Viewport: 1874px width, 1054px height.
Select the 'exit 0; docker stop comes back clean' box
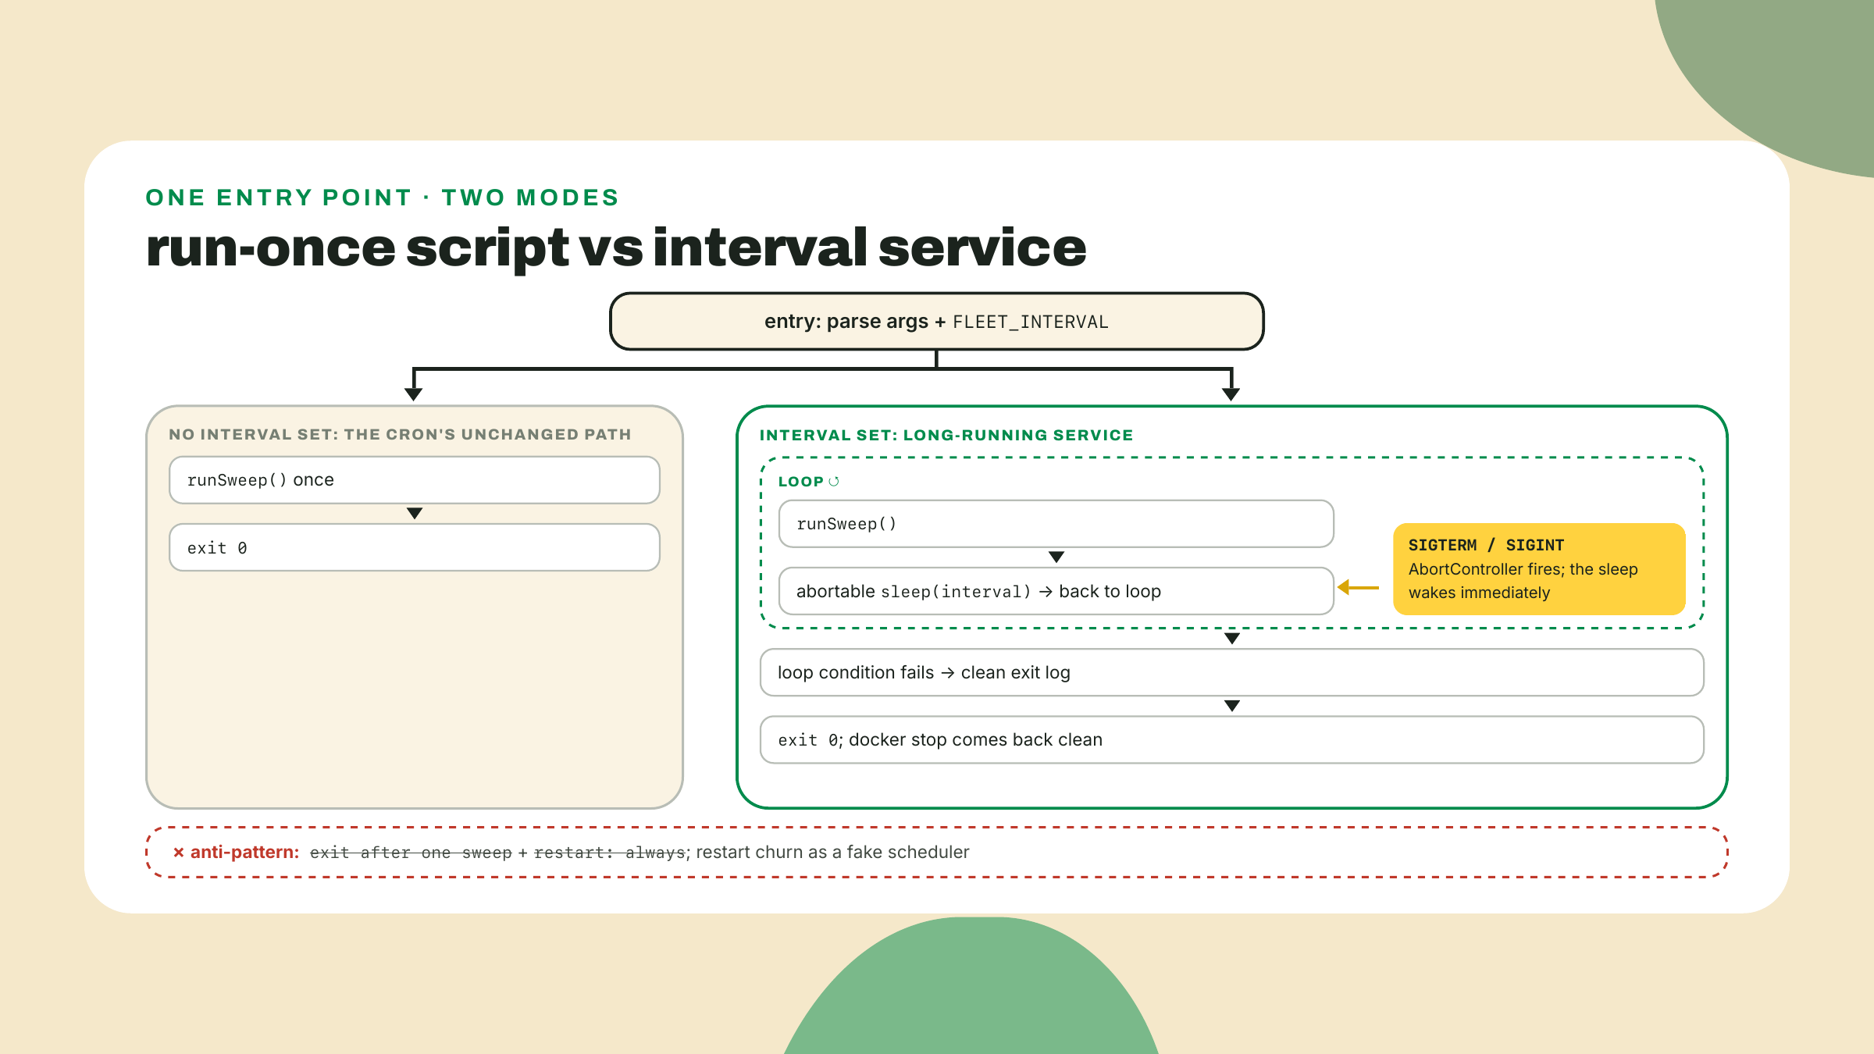tap(1232, 739)
